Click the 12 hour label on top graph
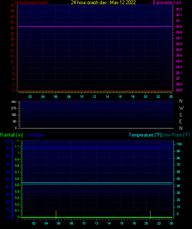The image size is (192, 229). point(94,97)
